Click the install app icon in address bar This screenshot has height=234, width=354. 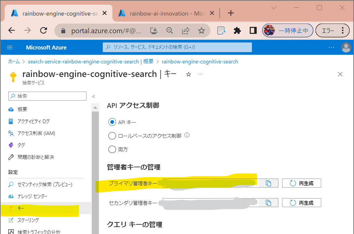pos(154,31)
